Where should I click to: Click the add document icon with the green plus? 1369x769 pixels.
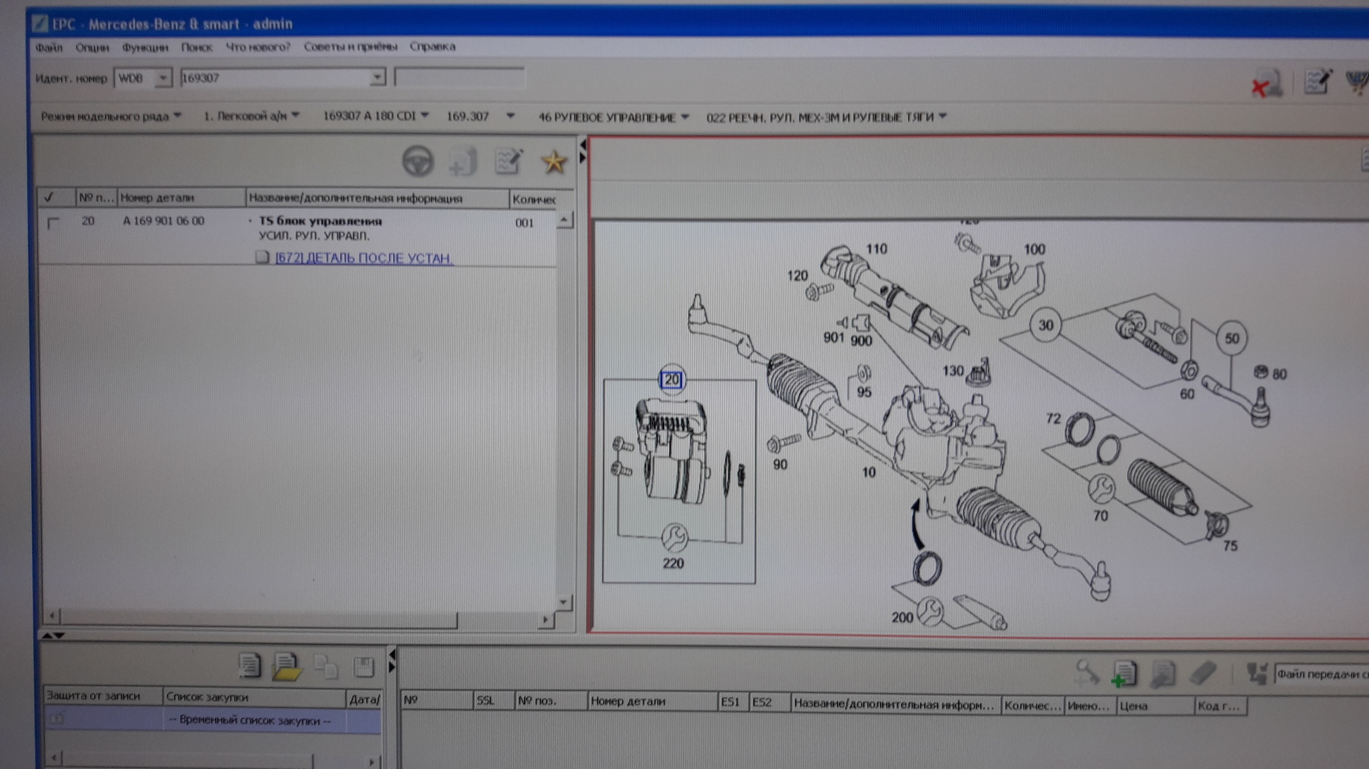coord(1124,673)
